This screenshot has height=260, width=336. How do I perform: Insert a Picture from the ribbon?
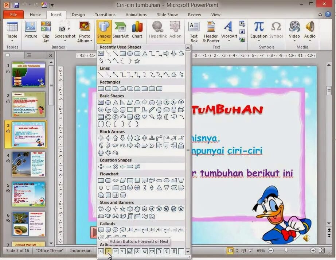tap(31, 30)
